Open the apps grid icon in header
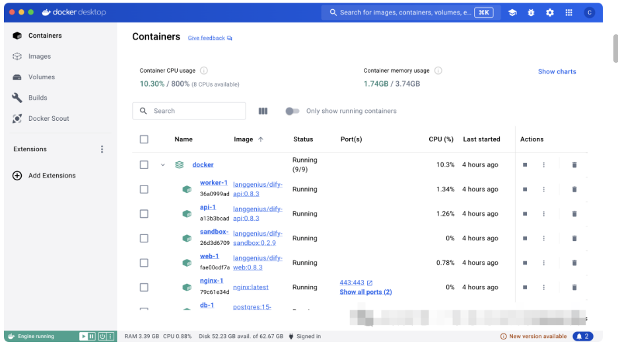Viewport: 618px width, 344px height. [x=568, y=13]
